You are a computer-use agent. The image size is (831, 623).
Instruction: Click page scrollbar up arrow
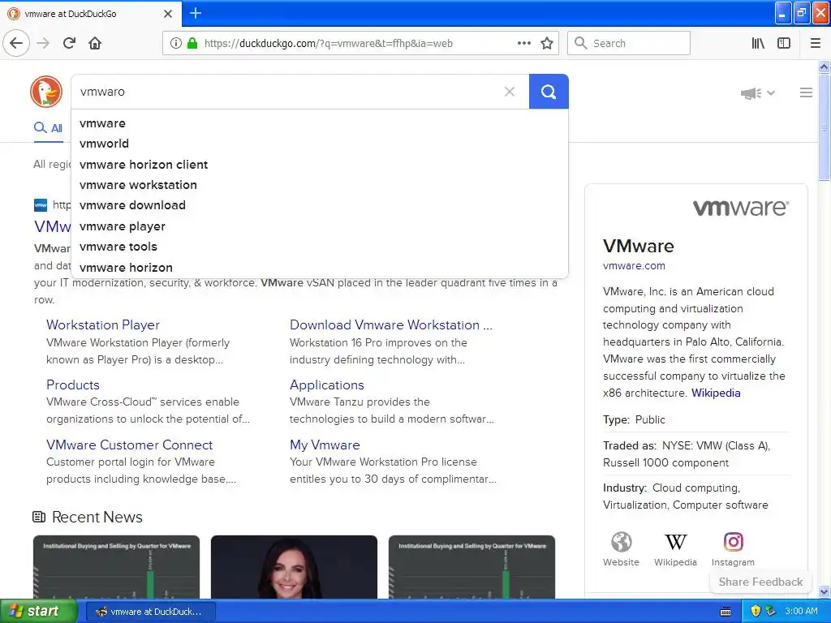pyautogui.click(x=825, y=67)
